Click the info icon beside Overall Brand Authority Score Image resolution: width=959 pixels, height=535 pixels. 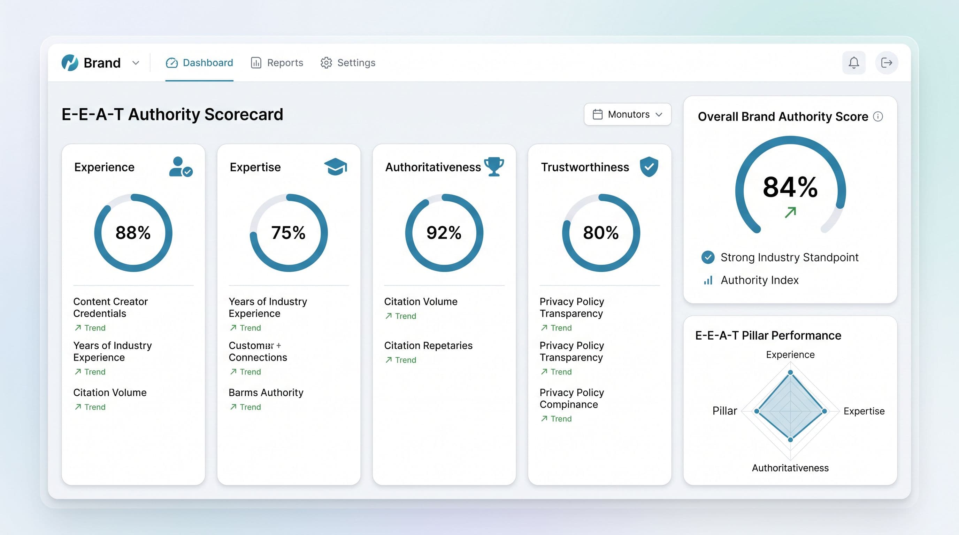click(878, 116)
